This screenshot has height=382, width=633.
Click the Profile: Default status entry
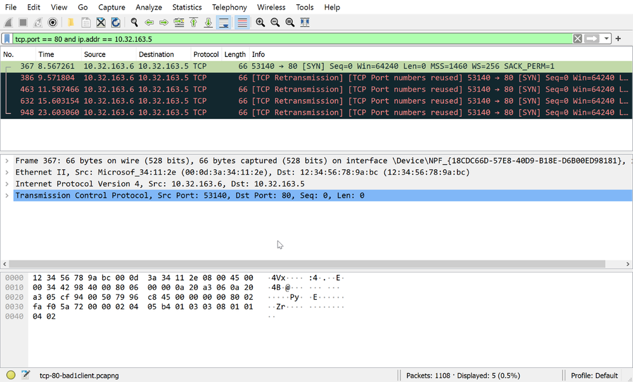tap(594, 376)
